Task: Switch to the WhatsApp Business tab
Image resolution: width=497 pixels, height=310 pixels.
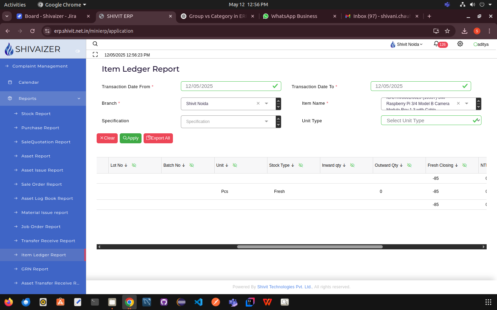Action: (x=294, y=16)
